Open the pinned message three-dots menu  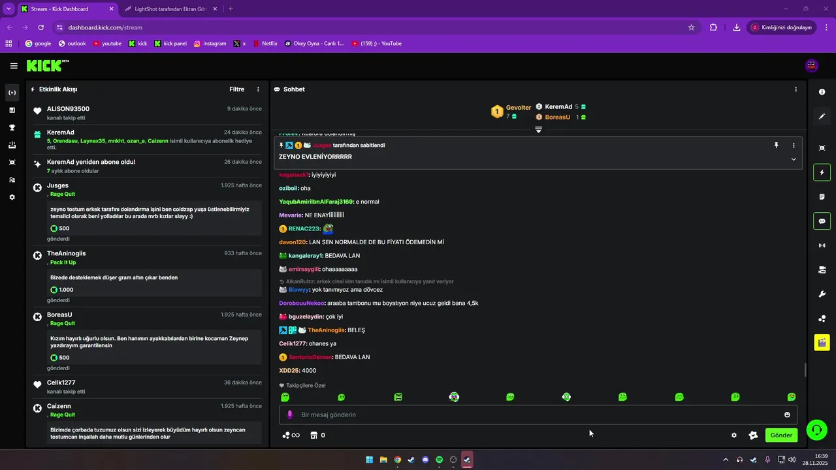click(x=794, y=146)
